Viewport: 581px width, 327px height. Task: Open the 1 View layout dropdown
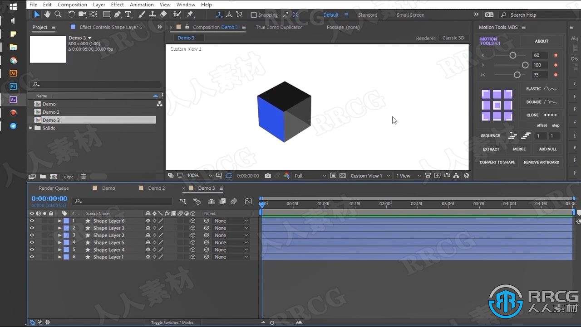coord(408,176)
